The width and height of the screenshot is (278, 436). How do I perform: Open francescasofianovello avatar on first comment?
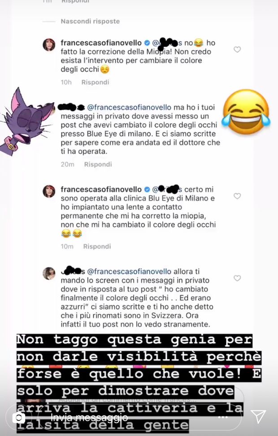tap(49, 45)
